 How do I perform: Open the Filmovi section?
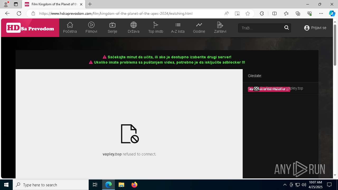click(91, 28)
